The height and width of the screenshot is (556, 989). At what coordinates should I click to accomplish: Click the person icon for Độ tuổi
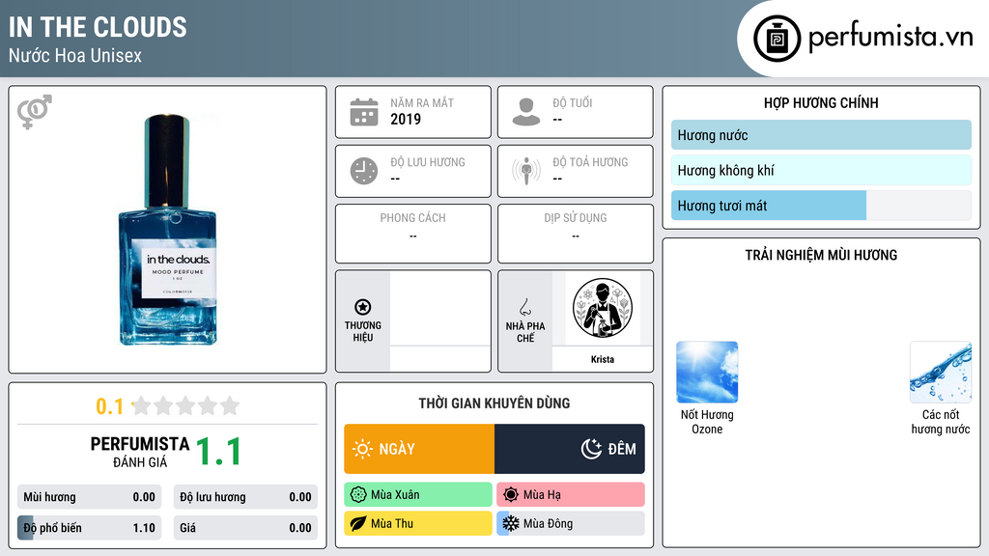click(x=526, y=112)
